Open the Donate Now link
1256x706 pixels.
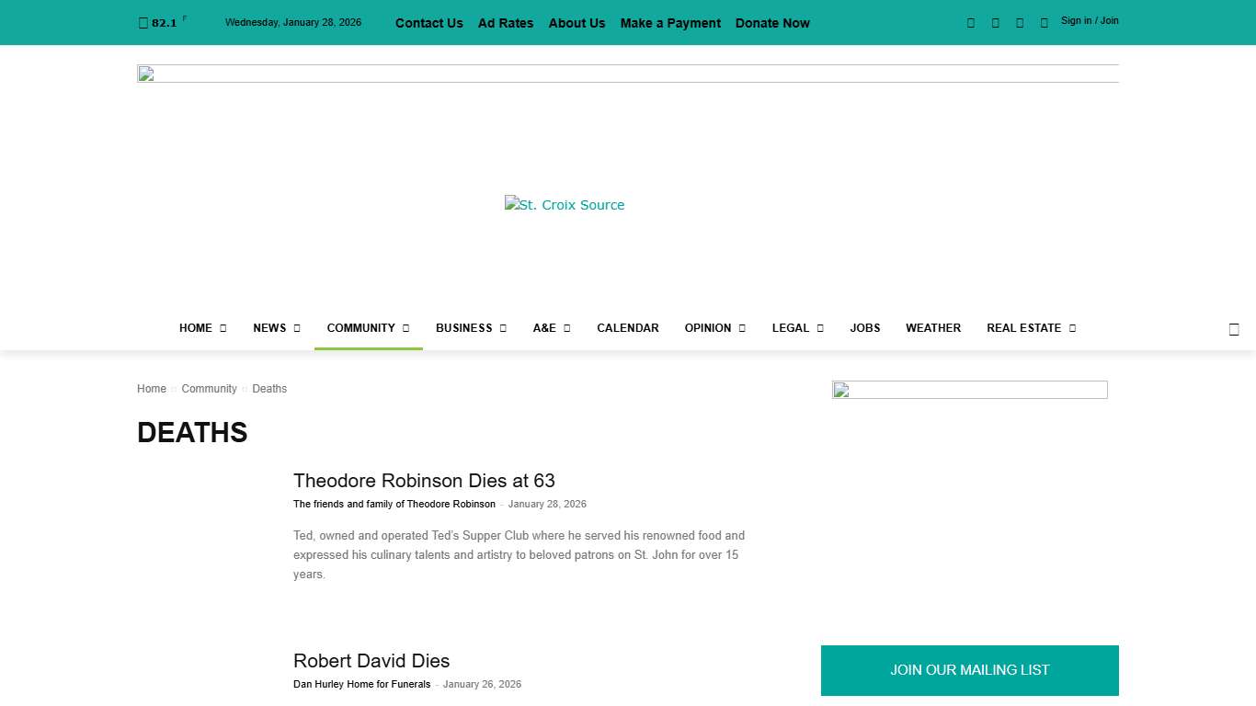click(x=771, y=23)
